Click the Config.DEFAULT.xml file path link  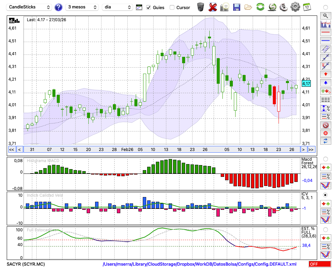point(200,264)
